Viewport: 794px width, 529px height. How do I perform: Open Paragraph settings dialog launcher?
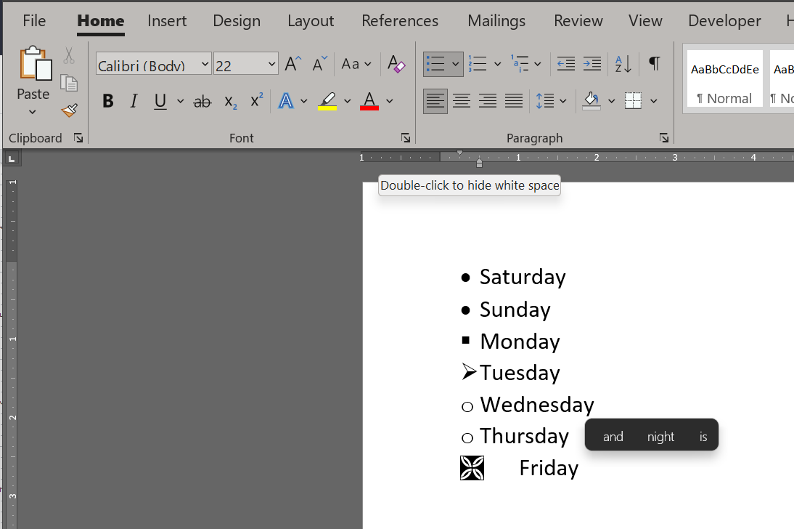(x=664, y=138)
